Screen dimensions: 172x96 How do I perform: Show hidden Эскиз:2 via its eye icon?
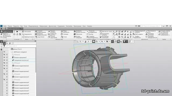pyautogui.click(x=4, y=63)
